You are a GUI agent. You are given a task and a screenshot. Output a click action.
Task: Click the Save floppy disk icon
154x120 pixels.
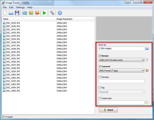coord(17,13)
